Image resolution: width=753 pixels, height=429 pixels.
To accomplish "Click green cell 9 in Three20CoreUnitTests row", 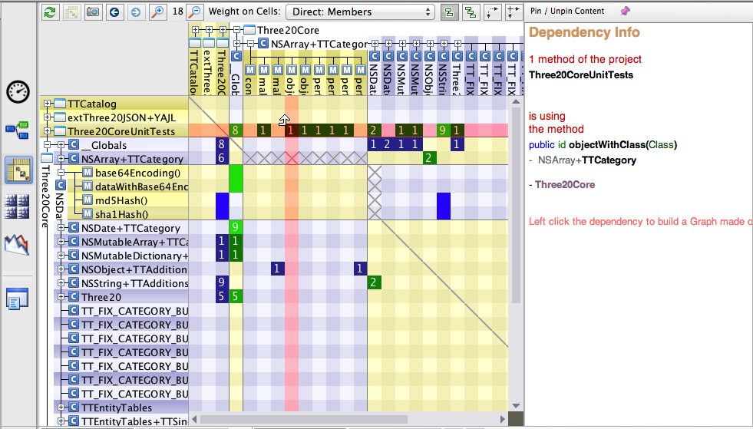I will pyautogui.click(x=442, y=130).
